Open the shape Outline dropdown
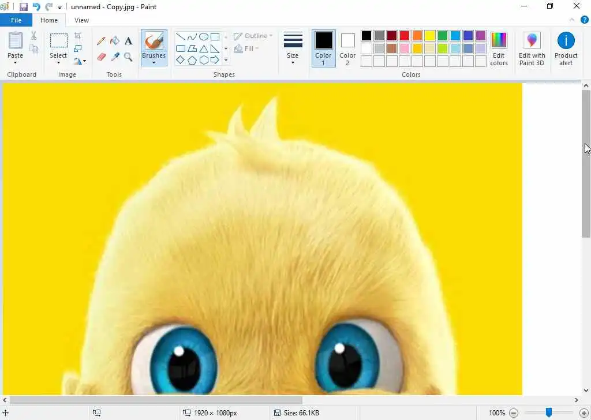 pyautogui.click(x=253, y=36)
